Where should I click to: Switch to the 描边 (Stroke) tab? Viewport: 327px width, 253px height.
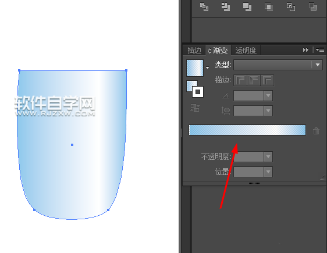point(194,50)
